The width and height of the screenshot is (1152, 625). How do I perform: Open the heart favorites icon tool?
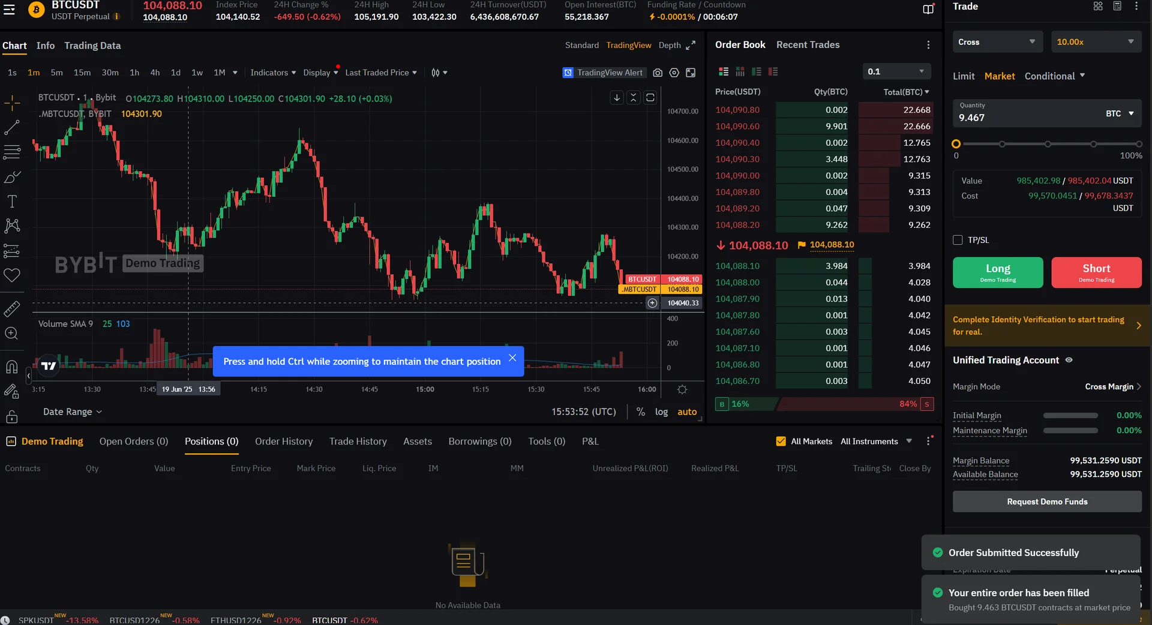tap(12, 275)
